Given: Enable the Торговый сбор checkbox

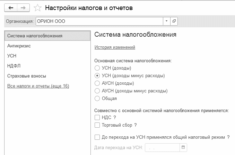Looking at the screenshot, I should (x=97, y=125).
